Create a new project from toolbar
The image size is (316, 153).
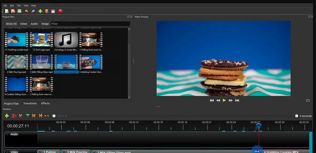tap(7, 11)
